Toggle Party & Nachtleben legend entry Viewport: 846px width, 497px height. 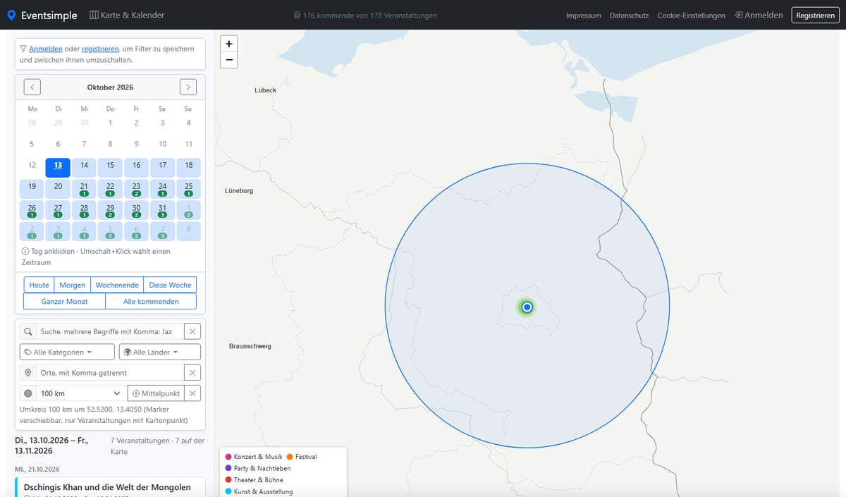[258, 468]
